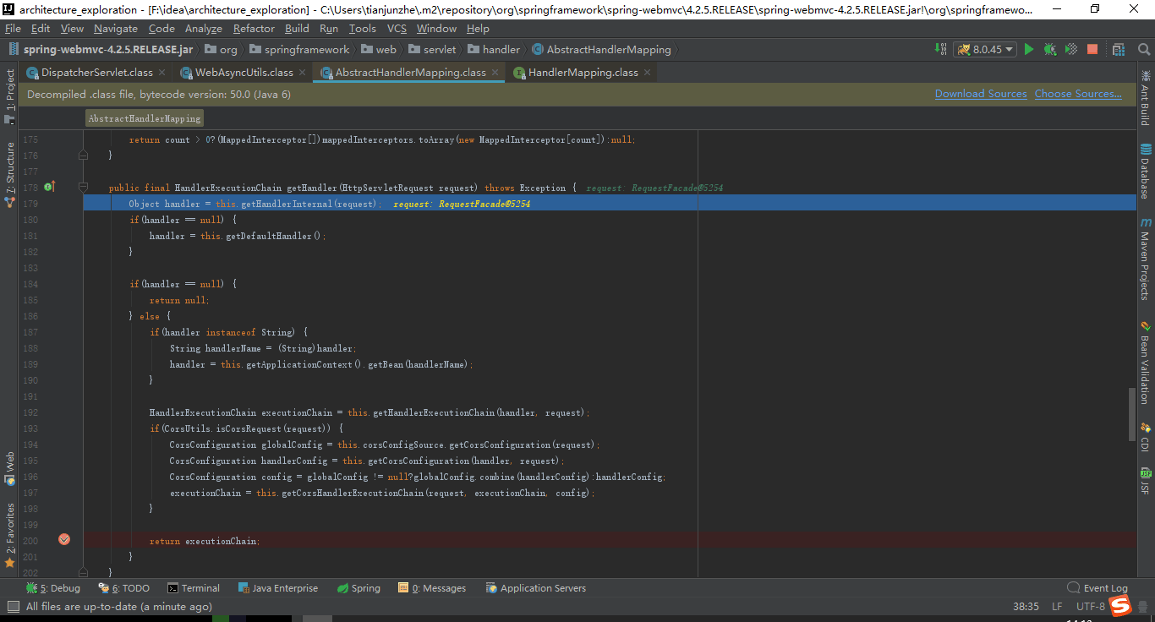The height and width of the screenshot is (622, 1155).
Task: Run with coverage
Action: (x=1070, y=50)
